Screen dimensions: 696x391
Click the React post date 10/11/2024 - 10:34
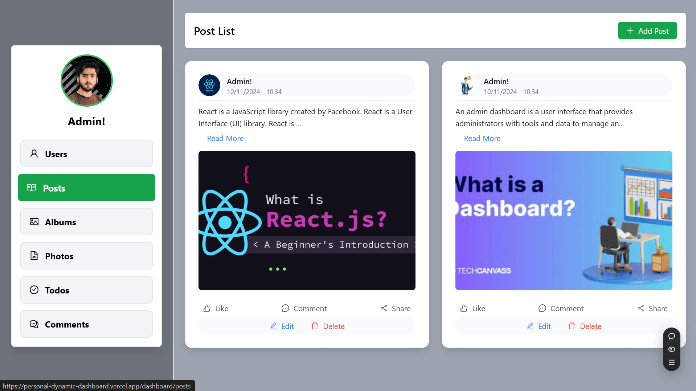coord(254,92)
